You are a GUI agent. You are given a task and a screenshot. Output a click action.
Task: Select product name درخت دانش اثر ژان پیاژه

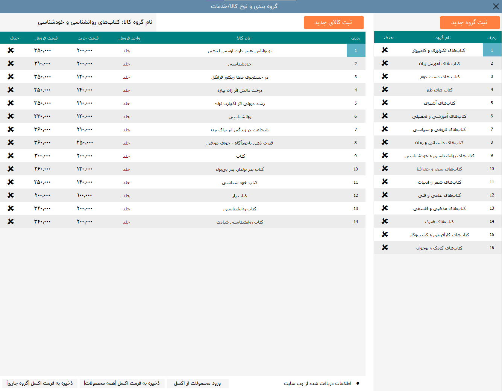coord(240,90)
